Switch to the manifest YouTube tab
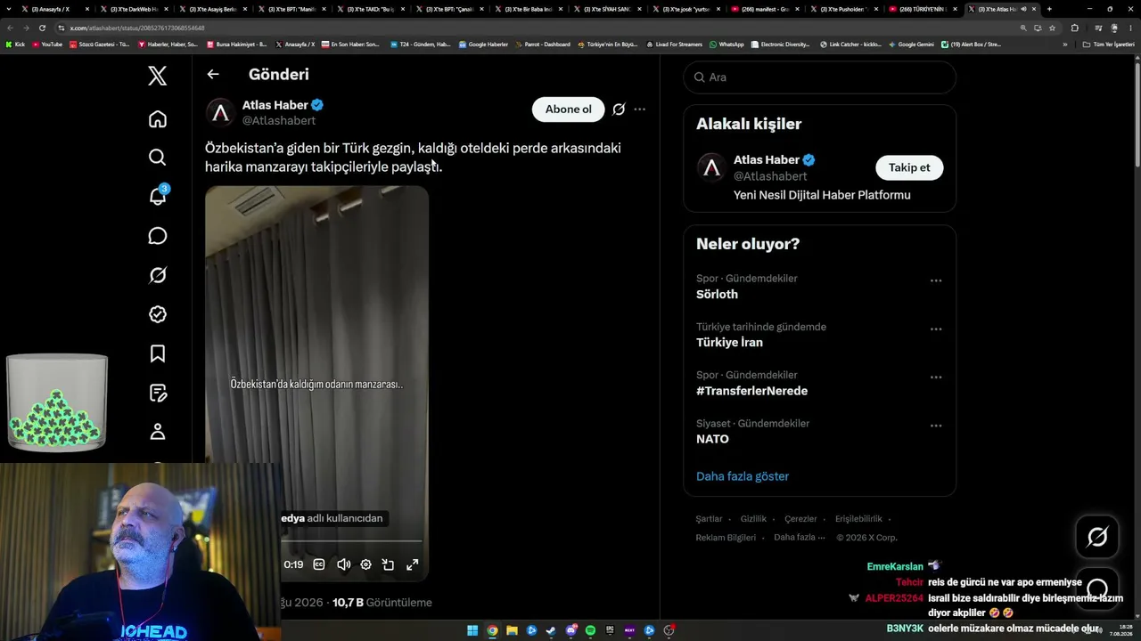Image resolution: width=1141 pixels, height=641 pixels. (x=765, y=9)
